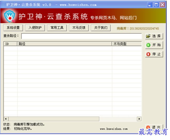Click the horizontal scrollbar thumb
The height and width of the screenshot is (140, 170).
pos(54,119)
